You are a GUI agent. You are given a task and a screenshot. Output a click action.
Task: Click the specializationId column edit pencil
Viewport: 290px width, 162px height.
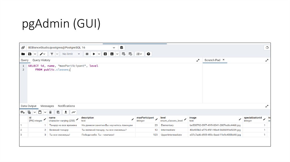(264, 119)
